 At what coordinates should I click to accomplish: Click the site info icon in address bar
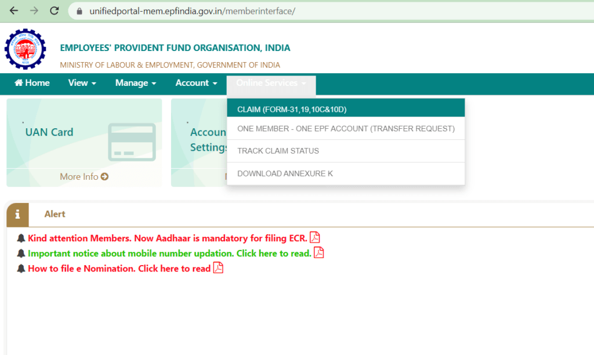point(79,11)
